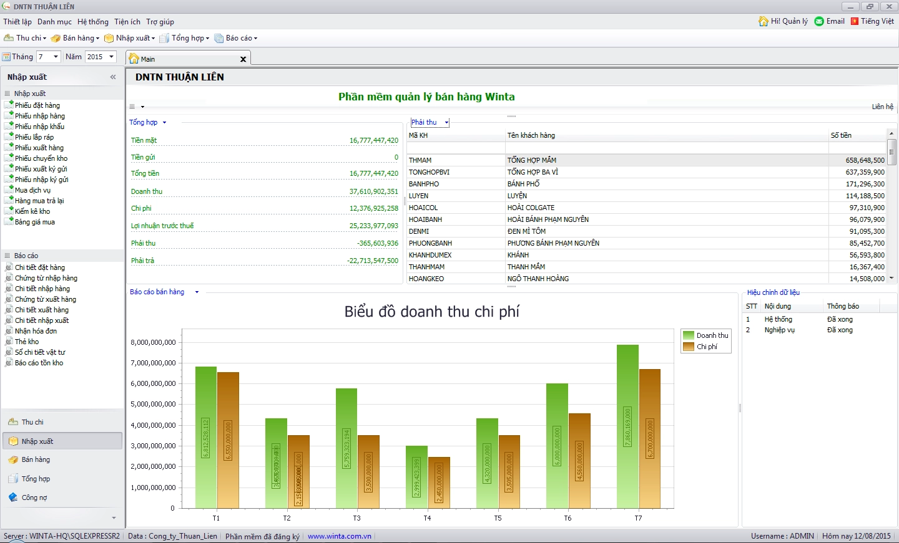Close the Main tab
Viewport: 899px width, 543px height.
[x=243, y=59]
